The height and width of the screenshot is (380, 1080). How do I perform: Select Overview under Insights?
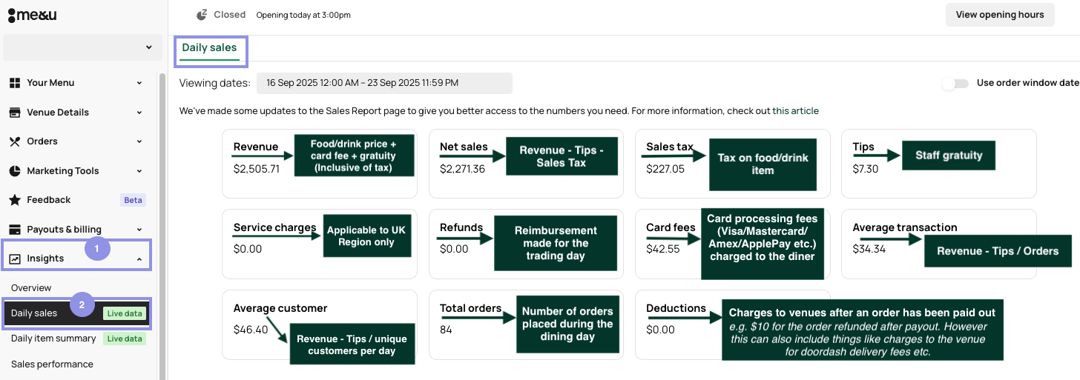[x=31, y=288]
